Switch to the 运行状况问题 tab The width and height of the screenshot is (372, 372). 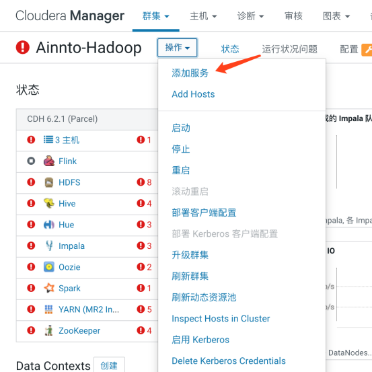pos(290,49)
